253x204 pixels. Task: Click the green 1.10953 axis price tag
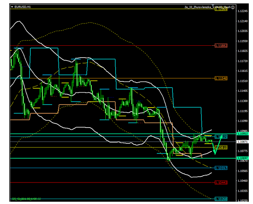click(243, 134)
